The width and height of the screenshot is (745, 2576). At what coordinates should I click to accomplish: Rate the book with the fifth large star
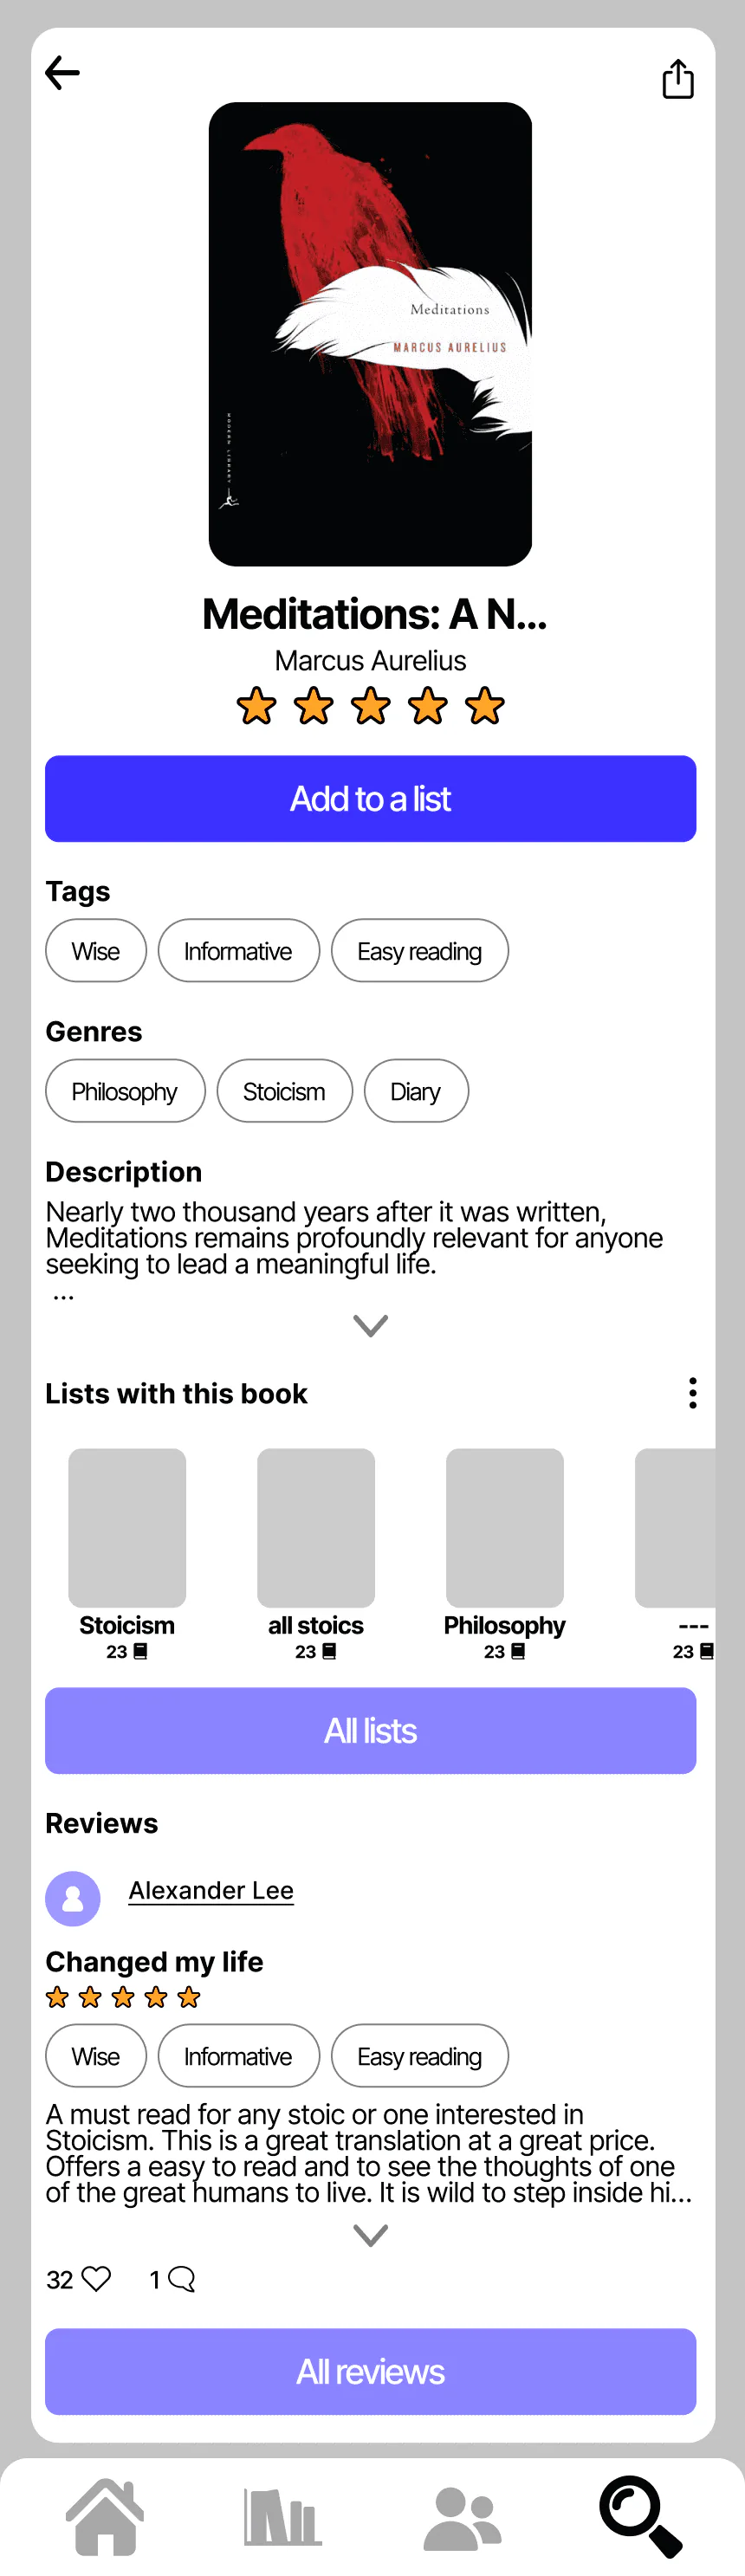tap(485, 706)
